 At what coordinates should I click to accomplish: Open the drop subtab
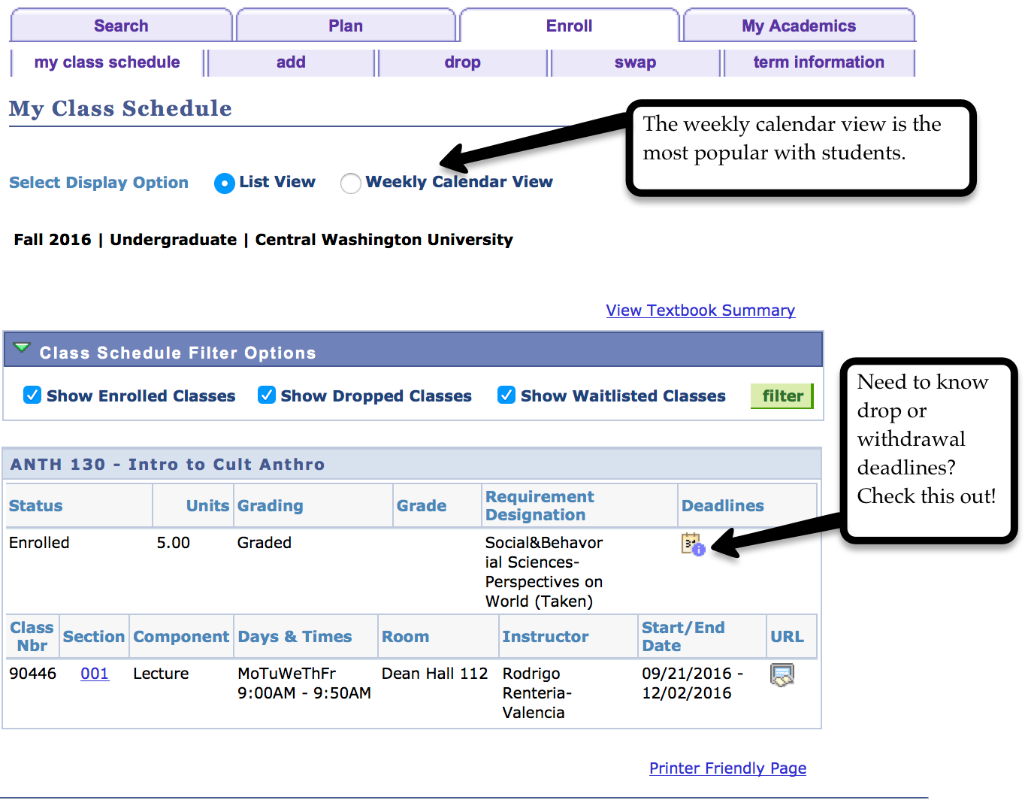click(x=462, y=62)
